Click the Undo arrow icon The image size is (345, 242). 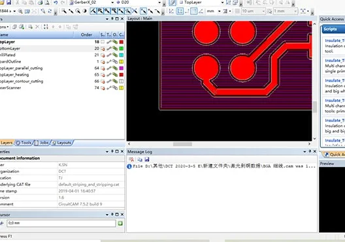[56, 3]
